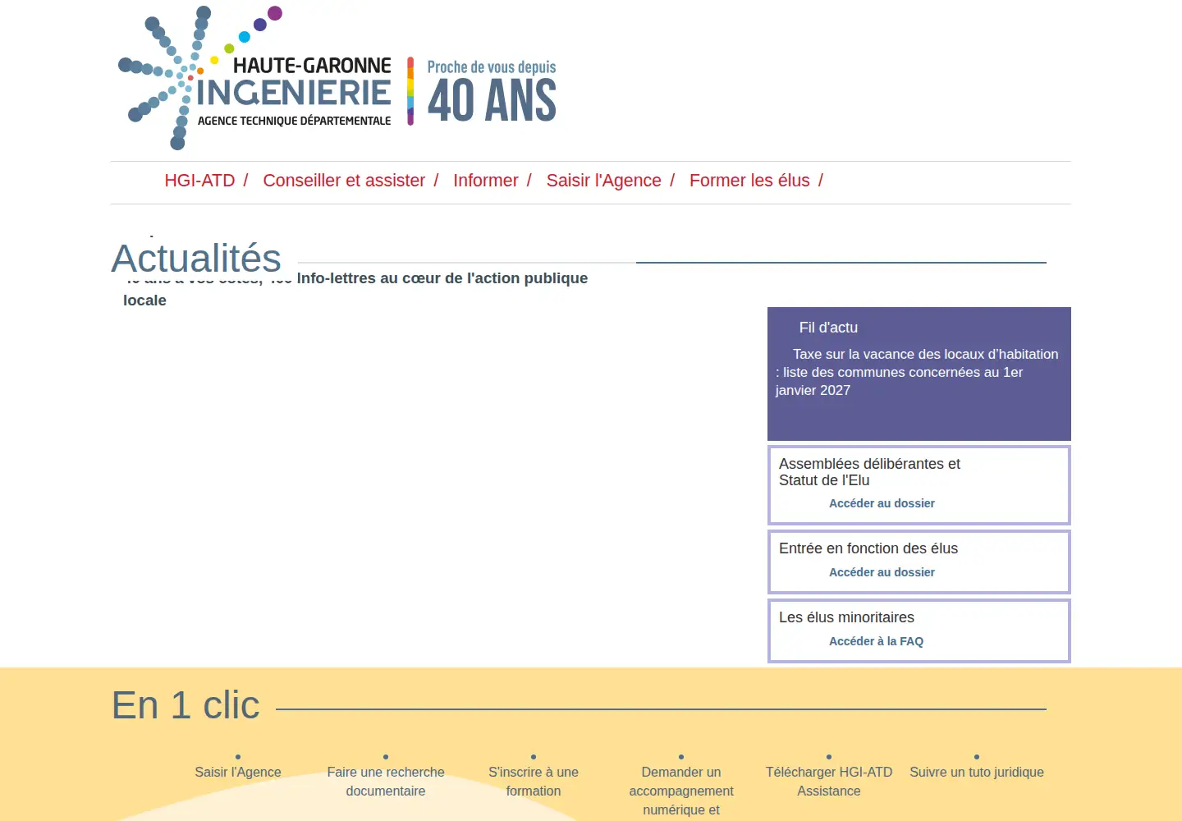Image resolution: width=1182 pixels, height=821 pixels.
Task: Click Suivre un tuto juridique shortcut
Action: [x=977, y=772]
